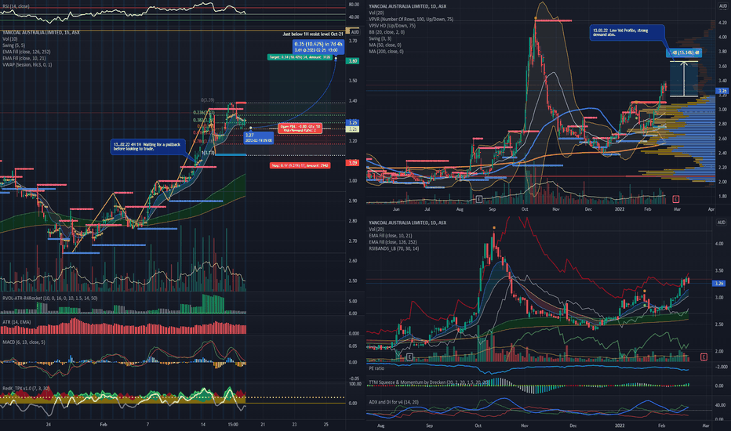
Task: Select the Fib 0(3.39) level label
Action: 208,100
